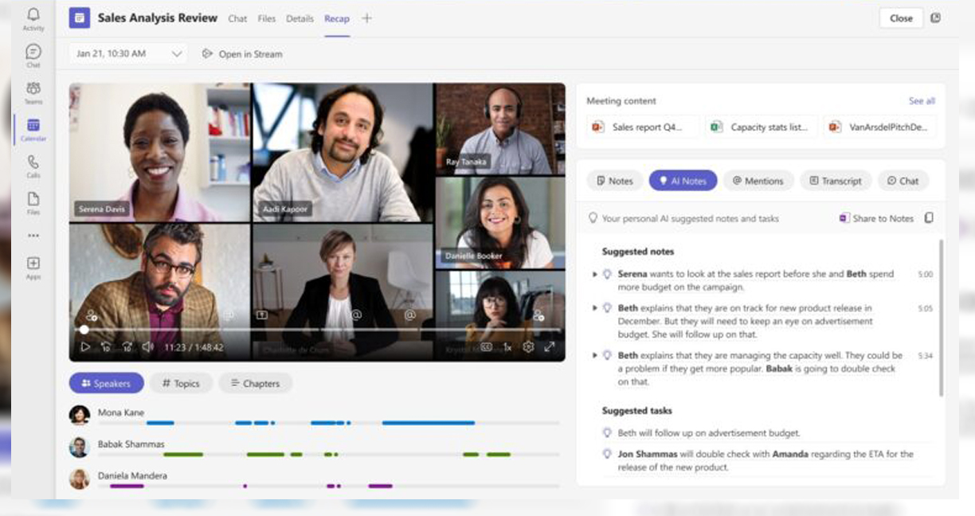Switch to the Files tab in the meeting header
Image resolution: width=975 pixels, height=516 pixels.
click(267, 18)
